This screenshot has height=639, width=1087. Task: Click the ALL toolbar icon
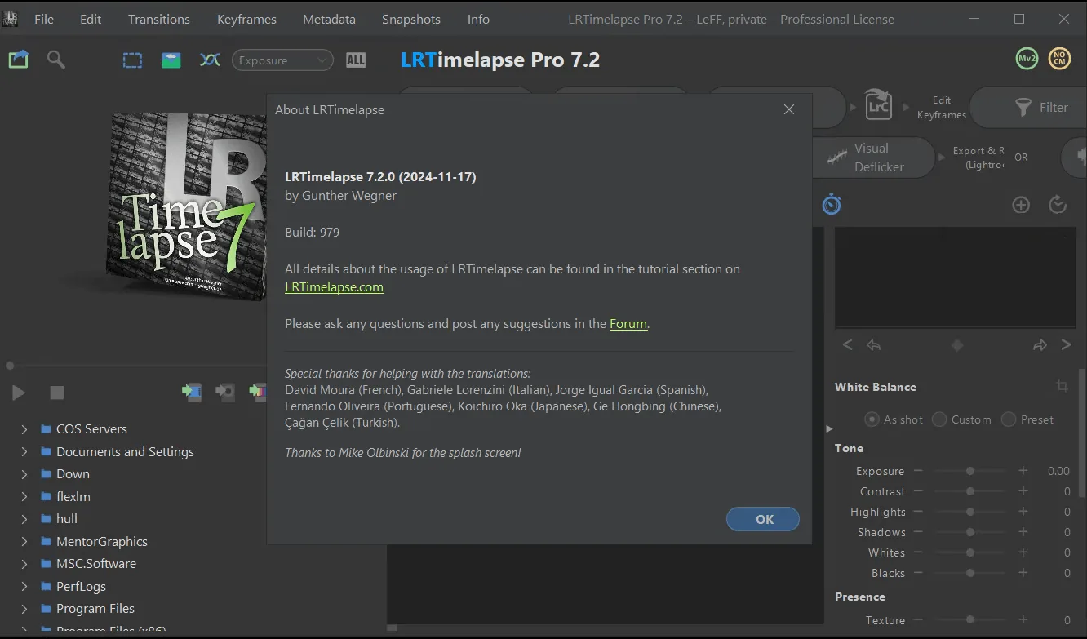tap(356, 60)
